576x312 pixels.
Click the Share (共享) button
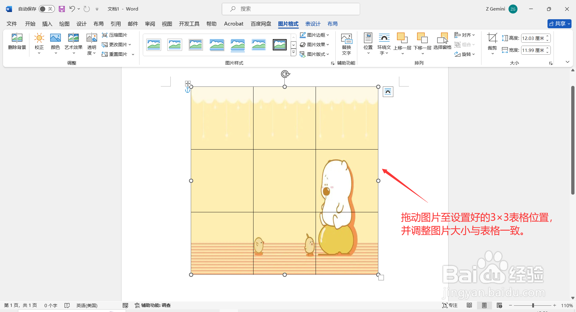pos(559,24)
